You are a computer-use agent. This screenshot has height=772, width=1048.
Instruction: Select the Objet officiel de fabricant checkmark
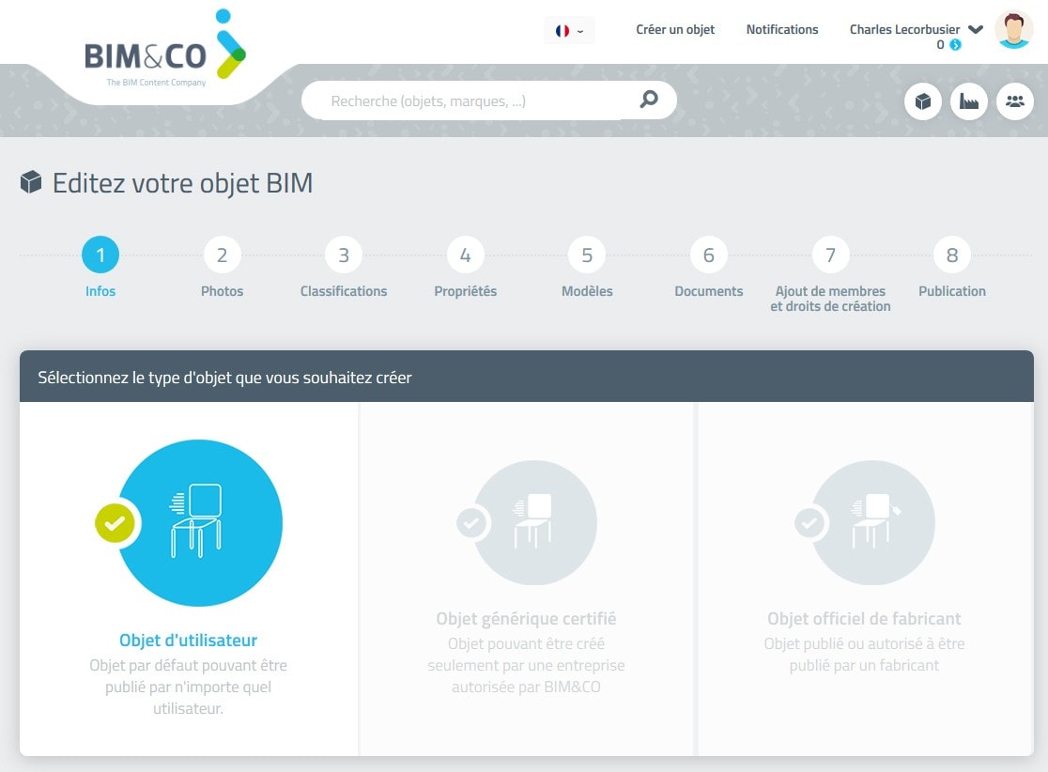809,523
